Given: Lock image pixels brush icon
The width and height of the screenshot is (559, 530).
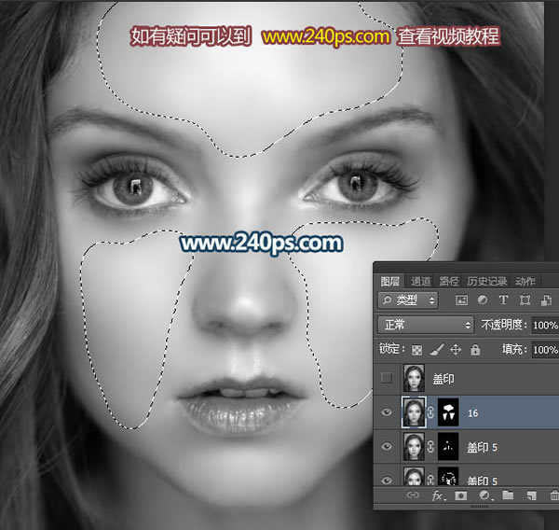Looking at the screenshot, I should click(437, 349).
